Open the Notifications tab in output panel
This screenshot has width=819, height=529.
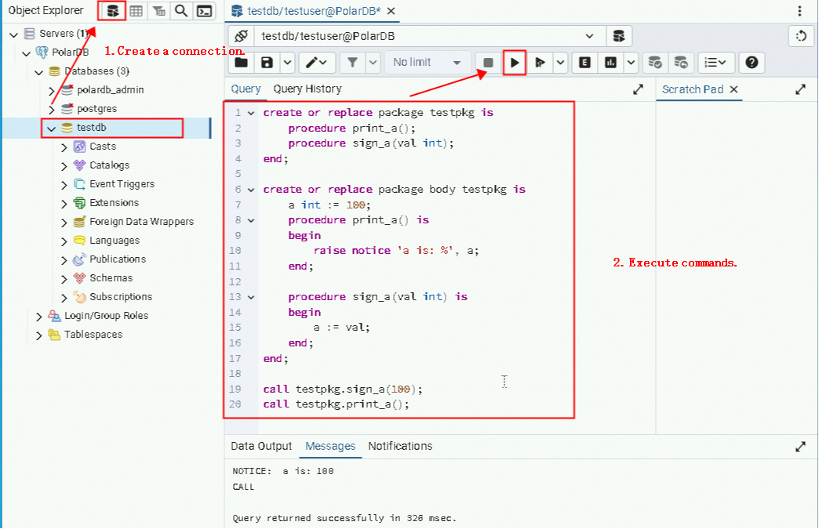tap(400, 446)
